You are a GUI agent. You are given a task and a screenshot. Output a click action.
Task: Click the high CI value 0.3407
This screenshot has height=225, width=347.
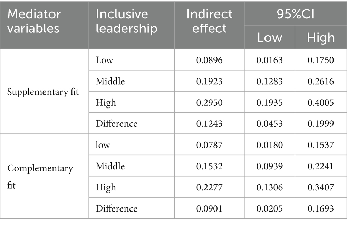pyautogui.click(x=321, y=187)
